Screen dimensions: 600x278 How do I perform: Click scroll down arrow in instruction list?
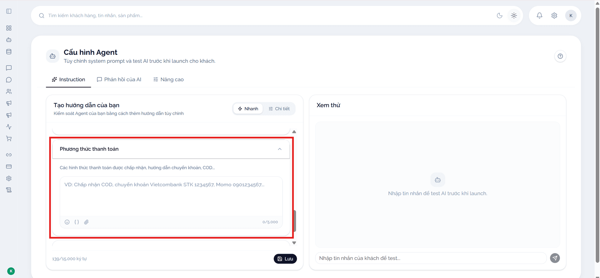294,243
